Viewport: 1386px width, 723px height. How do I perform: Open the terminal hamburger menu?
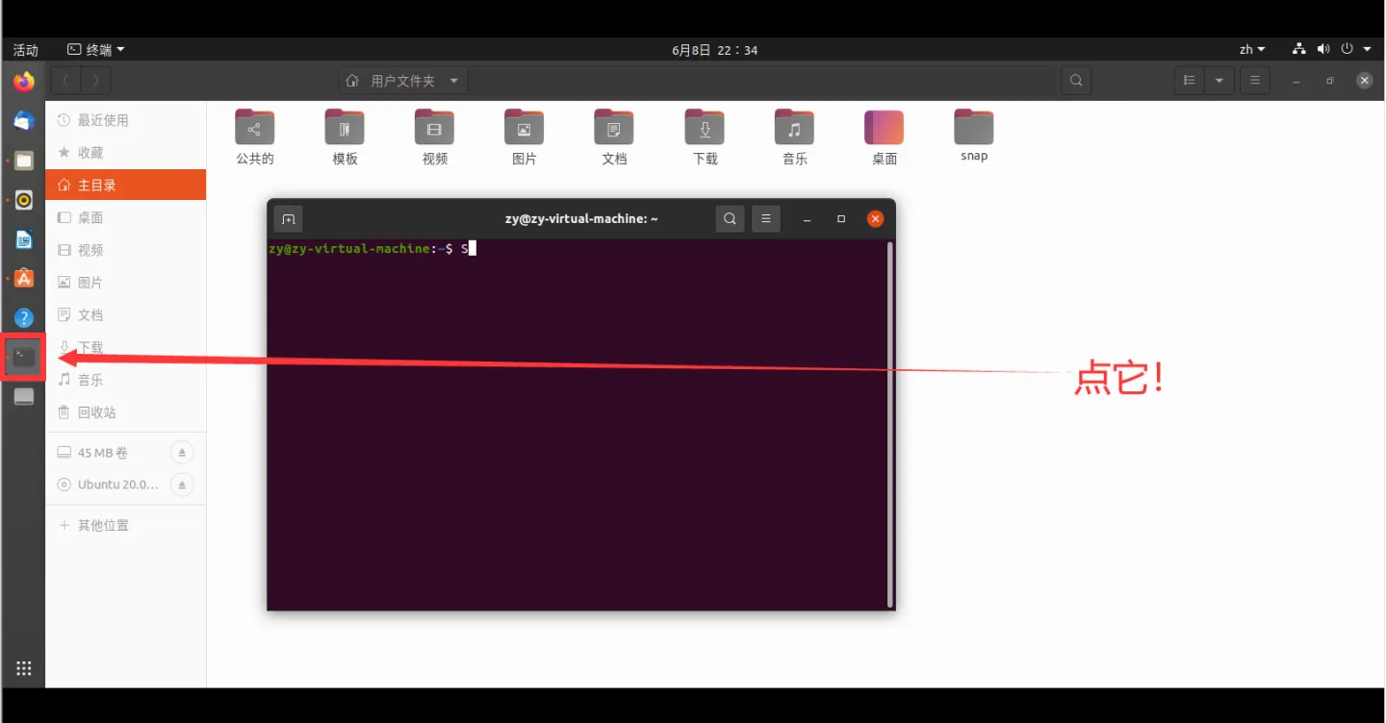pyautogui.click(x=766, y=219)
